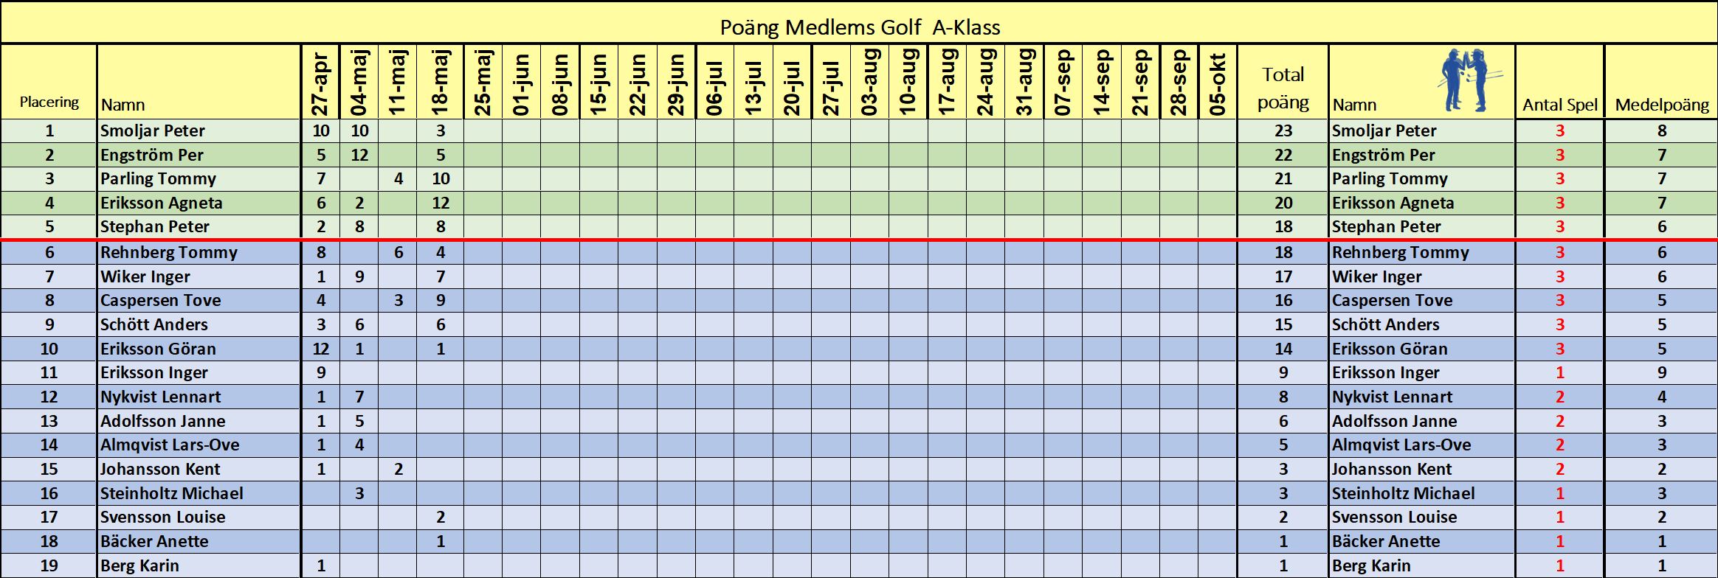Select the Total poäng header cell

tap(1283, 82)
